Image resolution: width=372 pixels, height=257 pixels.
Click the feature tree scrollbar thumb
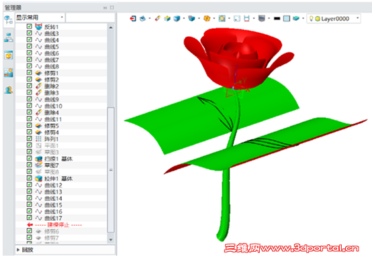111,169
